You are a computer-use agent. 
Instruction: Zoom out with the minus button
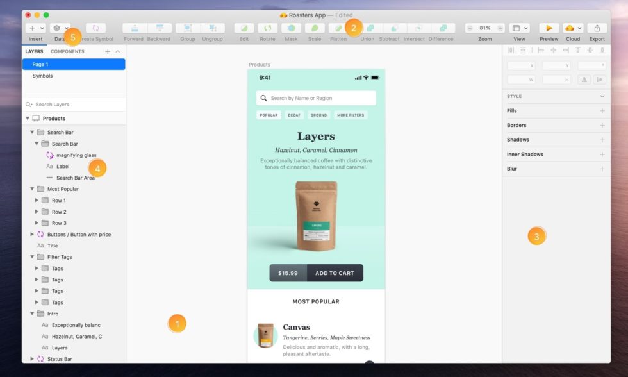[x=470, y=28]
